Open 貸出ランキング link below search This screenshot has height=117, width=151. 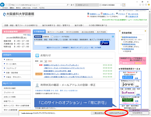pos(76,48)
